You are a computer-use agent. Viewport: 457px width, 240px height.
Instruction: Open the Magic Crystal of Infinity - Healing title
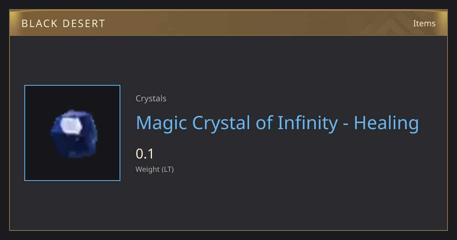click(x=277, y=123)
